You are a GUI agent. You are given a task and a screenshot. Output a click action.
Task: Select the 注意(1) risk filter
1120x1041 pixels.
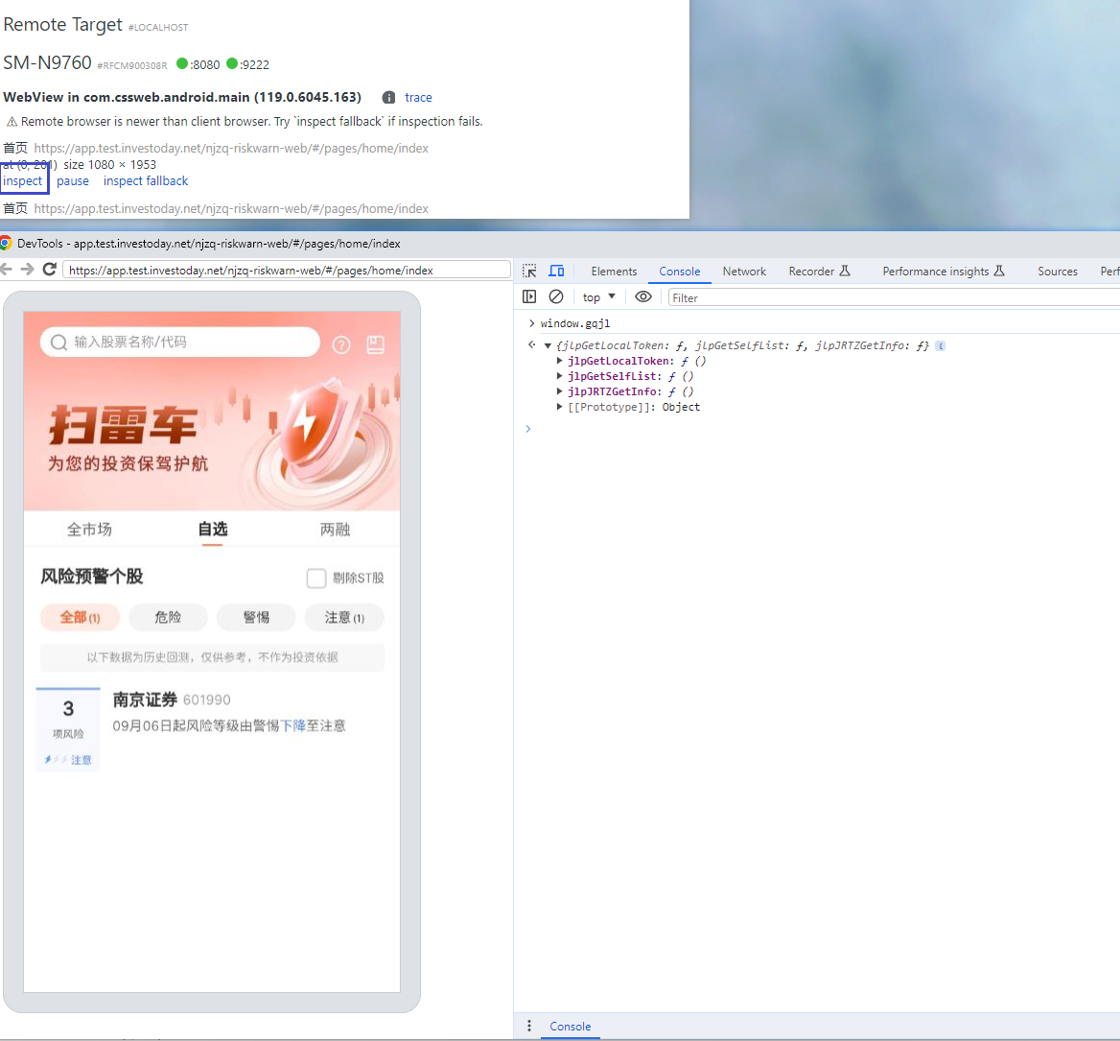pos(344,617)
